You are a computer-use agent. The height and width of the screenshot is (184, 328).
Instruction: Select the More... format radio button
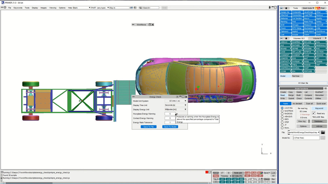click(282, 128)
